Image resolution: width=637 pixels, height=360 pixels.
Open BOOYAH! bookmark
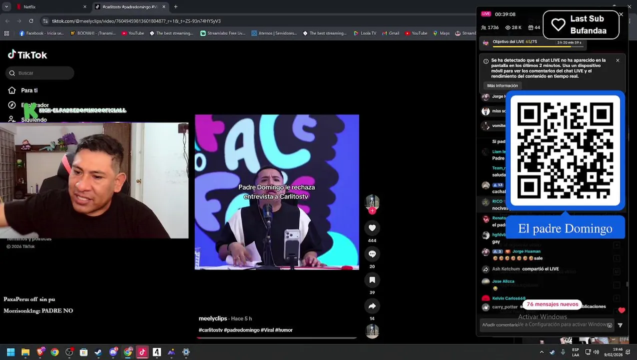(93, 33)
